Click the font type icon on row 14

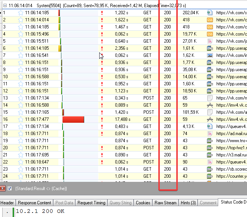click(210, 105)
